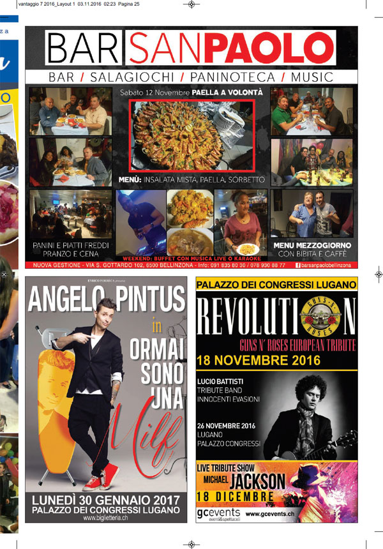Screen dimensions: 383x549
Task: Click the '26 NOVEMBRE 2016' date
Action: 226,426
